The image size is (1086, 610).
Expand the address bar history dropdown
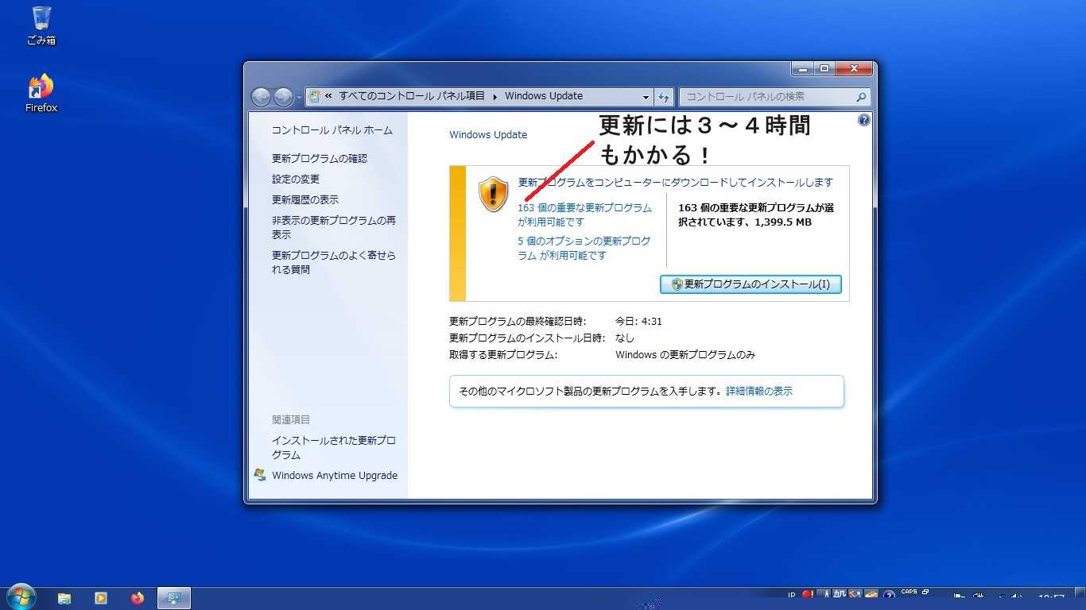coord(646,97)
